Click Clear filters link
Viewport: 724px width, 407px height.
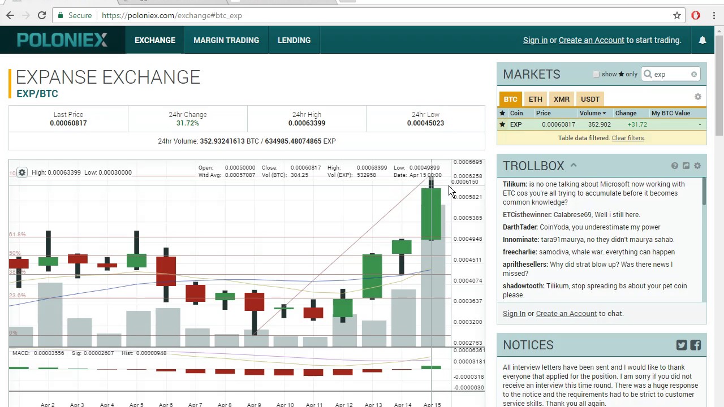[627, 138]
